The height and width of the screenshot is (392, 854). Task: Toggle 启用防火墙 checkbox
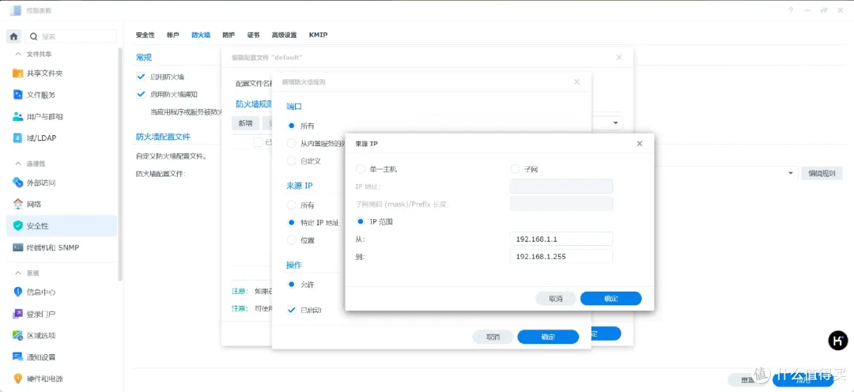[x=141, y=77]
